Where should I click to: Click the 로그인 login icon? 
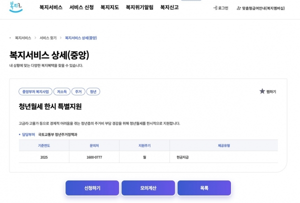click(x=215, y=8)
